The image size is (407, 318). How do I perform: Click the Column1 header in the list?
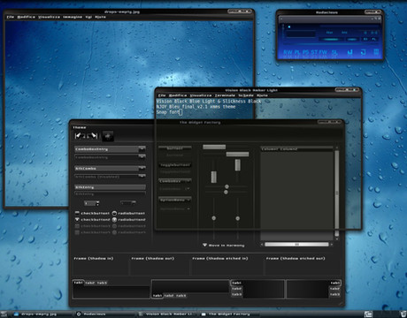tap(270, 149)
